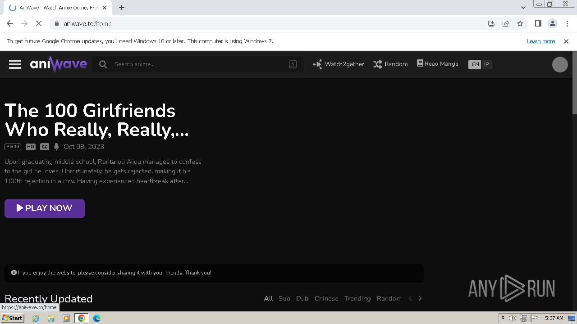Close the AniWave tab
The height and width of the screenshot is (324, 577).
pos(105,8)
